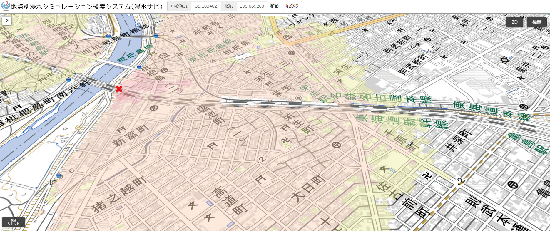
Task: Click the 中心緯度 latitude input field
Action: click(206, 6)
